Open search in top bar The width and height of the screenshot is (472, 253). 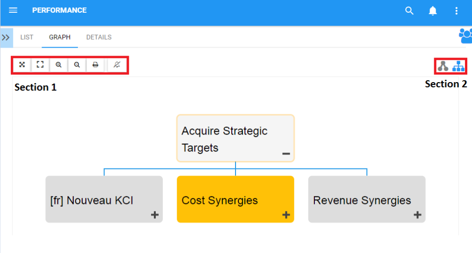coord(409,11)
